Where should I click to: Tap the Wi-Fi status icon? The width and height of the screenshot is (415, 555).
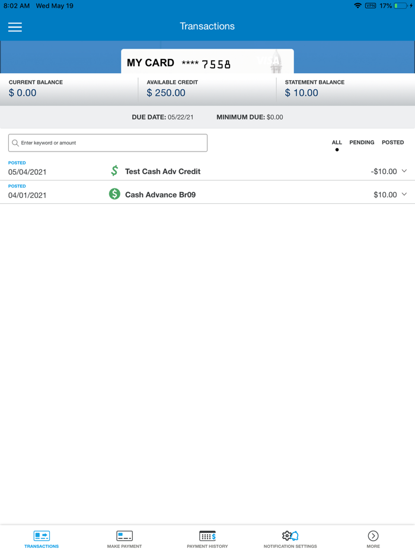coord(357,6)
